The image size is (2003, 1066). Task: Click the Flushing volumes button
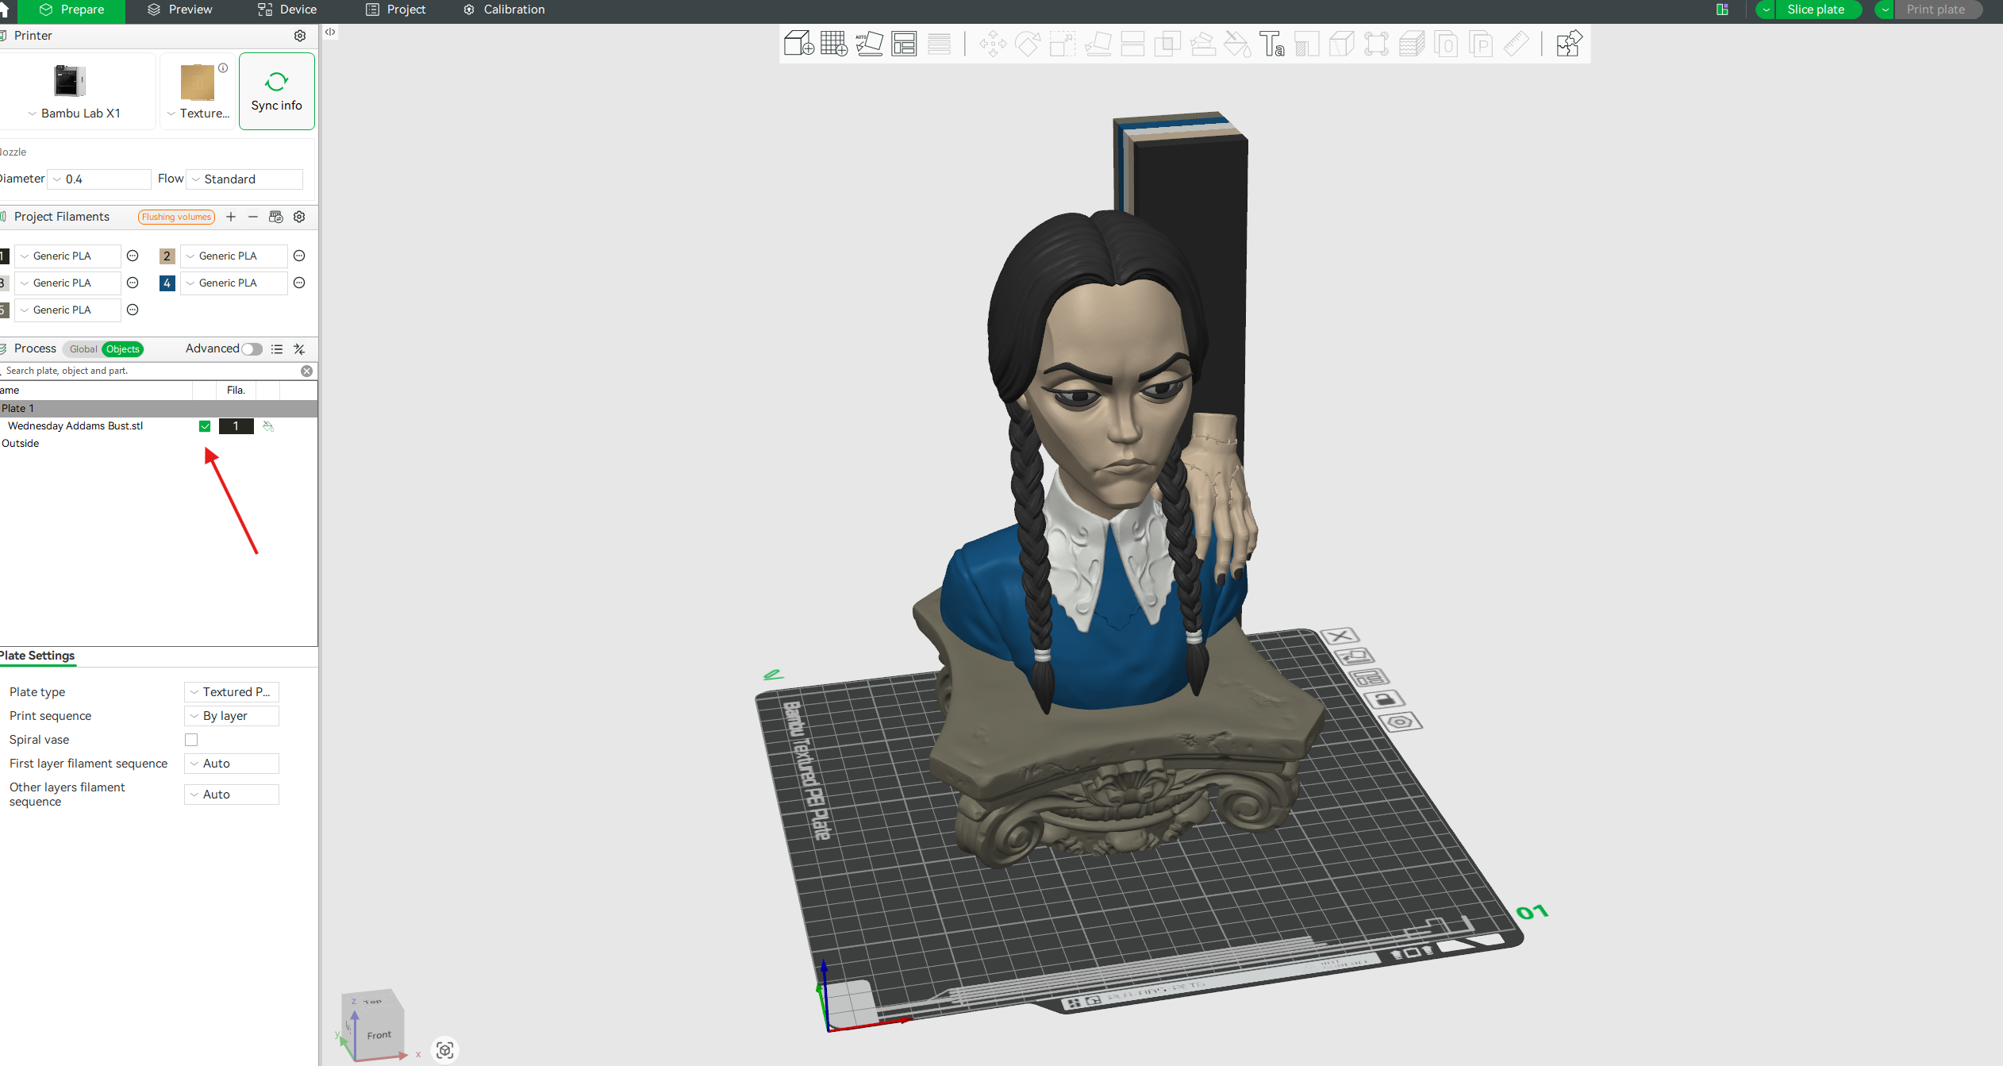176,217
